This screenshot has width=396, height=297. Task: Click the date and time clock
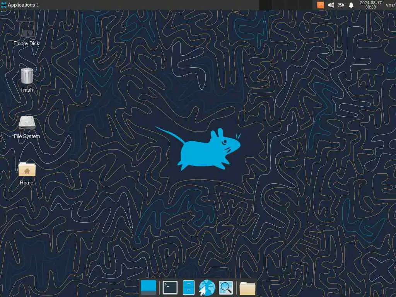pyautogui.click(x=370, y=5)
